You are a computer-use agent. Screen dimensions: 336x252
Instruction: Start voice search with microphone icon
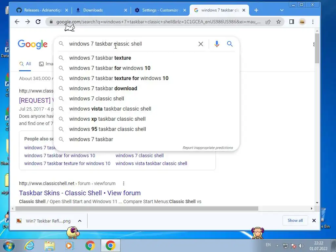217,44
